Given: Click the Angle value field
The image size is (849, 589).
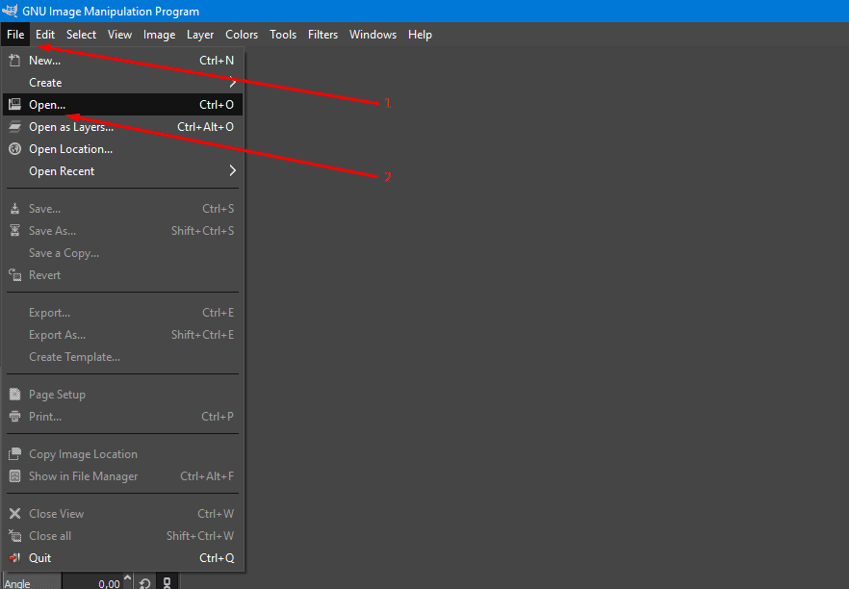Looking at the screenshot, I should [93, 583].
